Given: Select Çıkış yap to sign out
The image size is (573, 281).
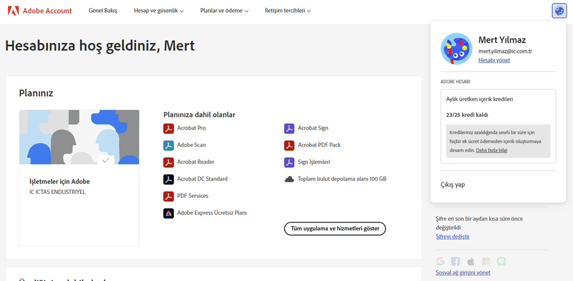Looking at the screenshot, I should click(x=453, y=185).
